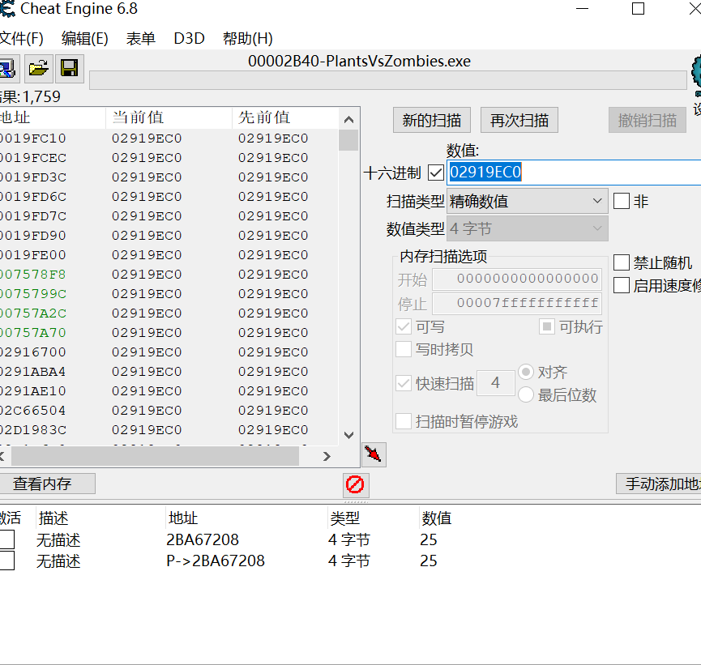The height and width of the screenshot is (665, 701).
Task: Select green result row 007578F8
Action: point(169,275)
